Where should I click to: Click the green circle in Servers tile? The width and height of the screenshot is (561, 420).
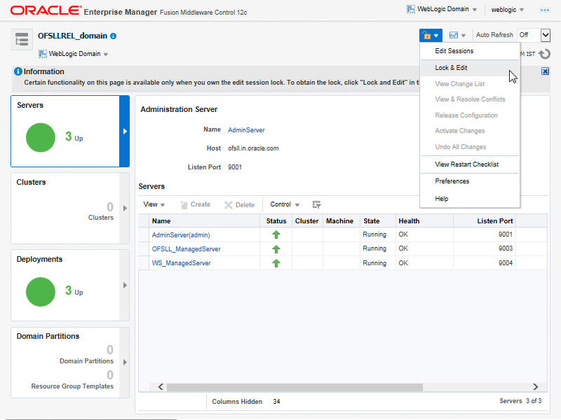point(41,137)
